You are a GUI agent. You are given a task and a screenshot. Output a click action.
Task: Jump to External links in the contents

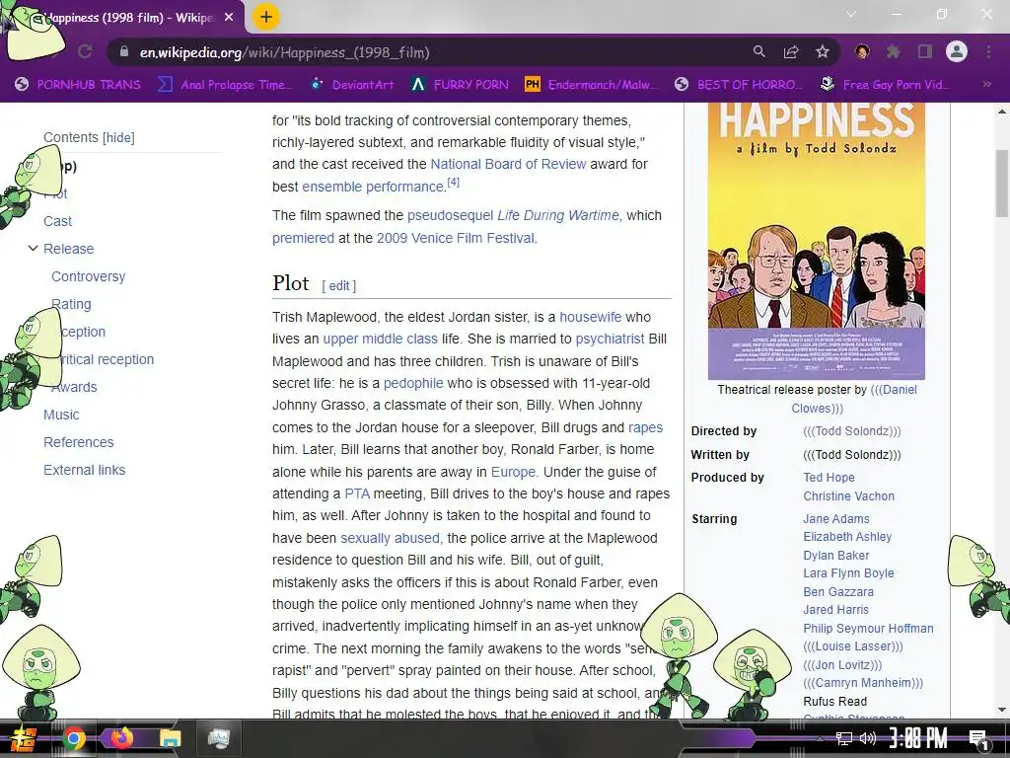pyautogui.click(x=85, y=471)
